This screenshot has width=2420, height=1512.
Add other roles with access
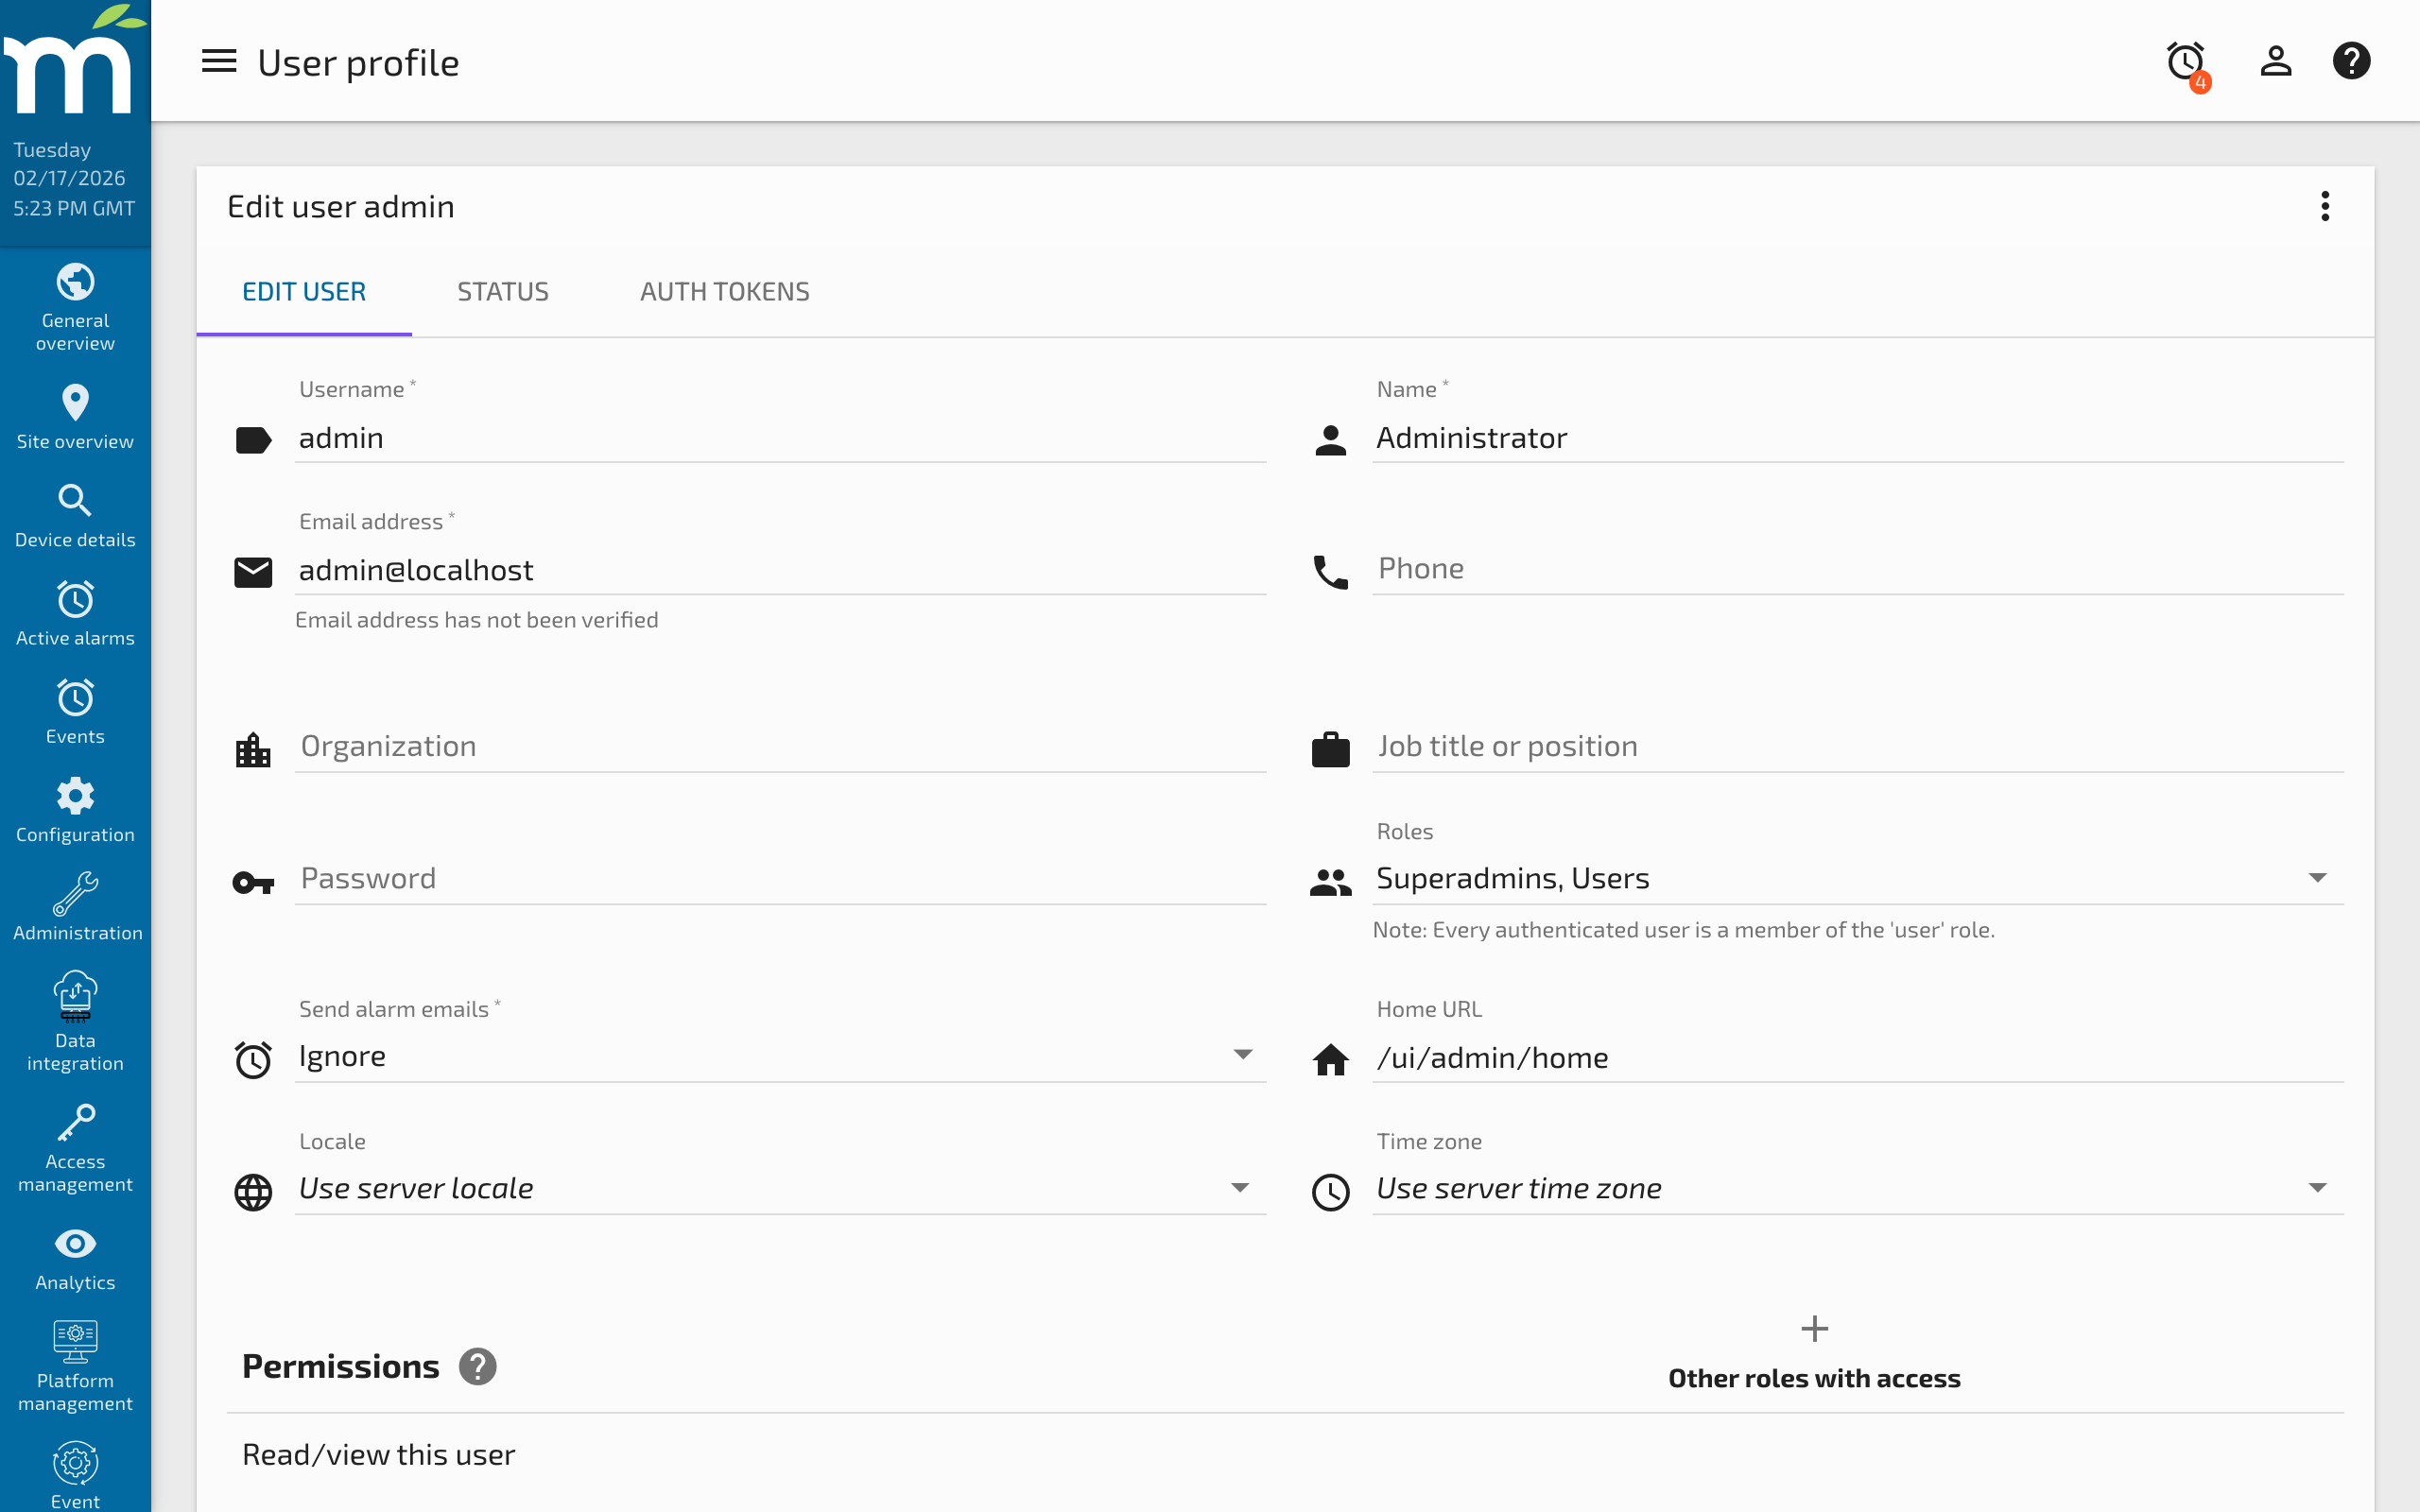(x=1814, y=1329)
